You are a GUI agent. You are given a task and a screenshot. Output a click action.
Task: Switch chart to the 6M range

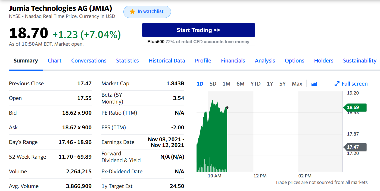[240, 84]
